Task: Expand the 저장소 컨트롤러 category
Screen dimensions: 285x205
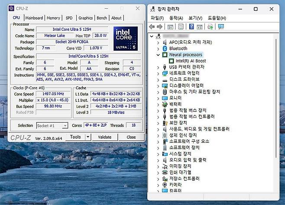Action: (158, 179)
